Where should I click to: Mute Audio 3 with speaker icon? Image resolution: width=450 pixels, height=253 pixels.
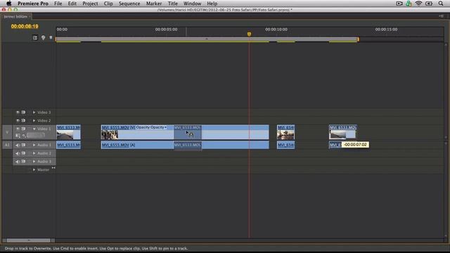(x=18, y=162)
